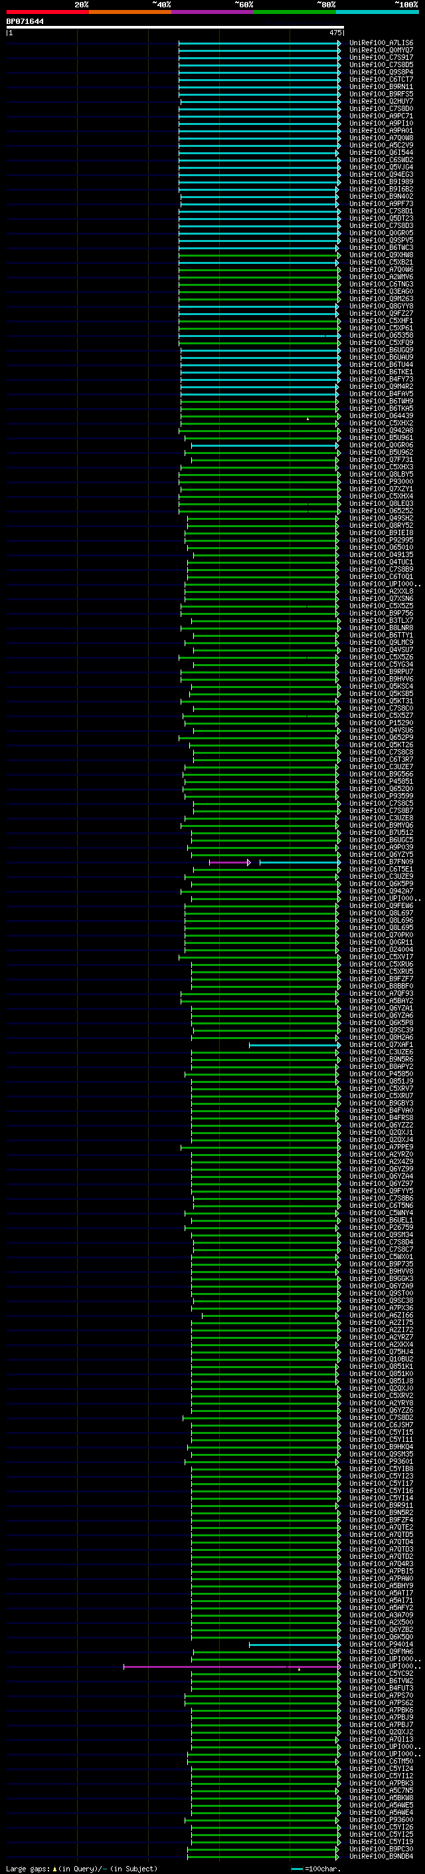Click the UniRef100_O24004 label

pos(381,949)
